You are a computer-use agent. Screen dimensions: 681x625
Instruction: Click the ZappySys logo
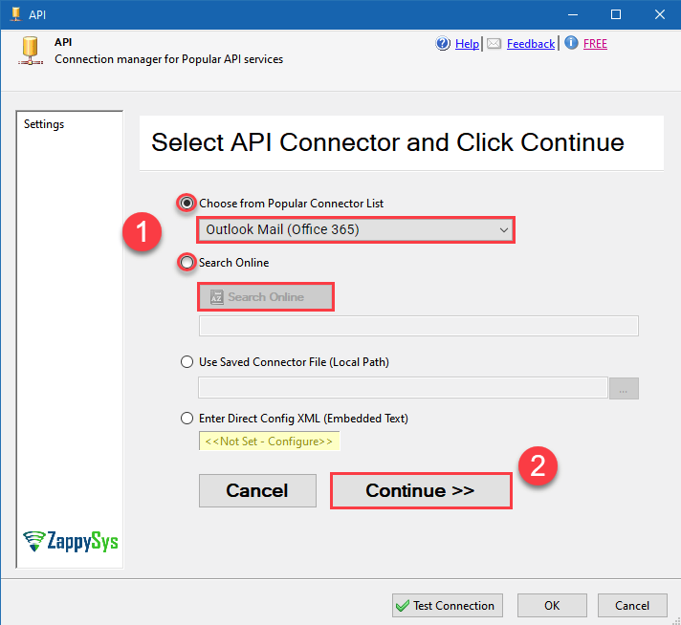click(x=71, y=541)
